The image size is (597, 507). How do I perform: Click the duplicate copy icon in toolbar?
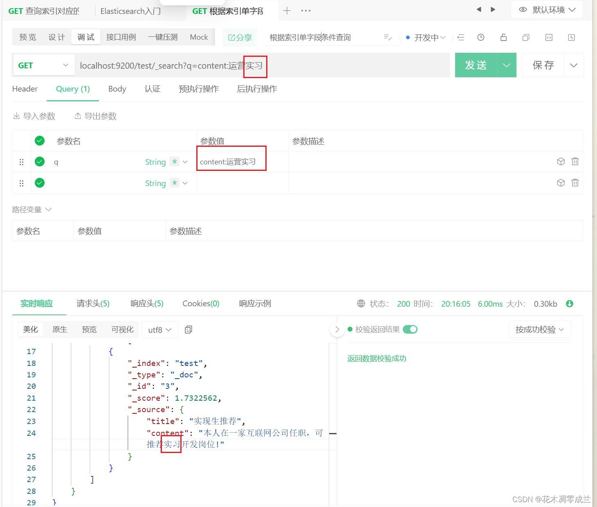(x=526, y=38)
